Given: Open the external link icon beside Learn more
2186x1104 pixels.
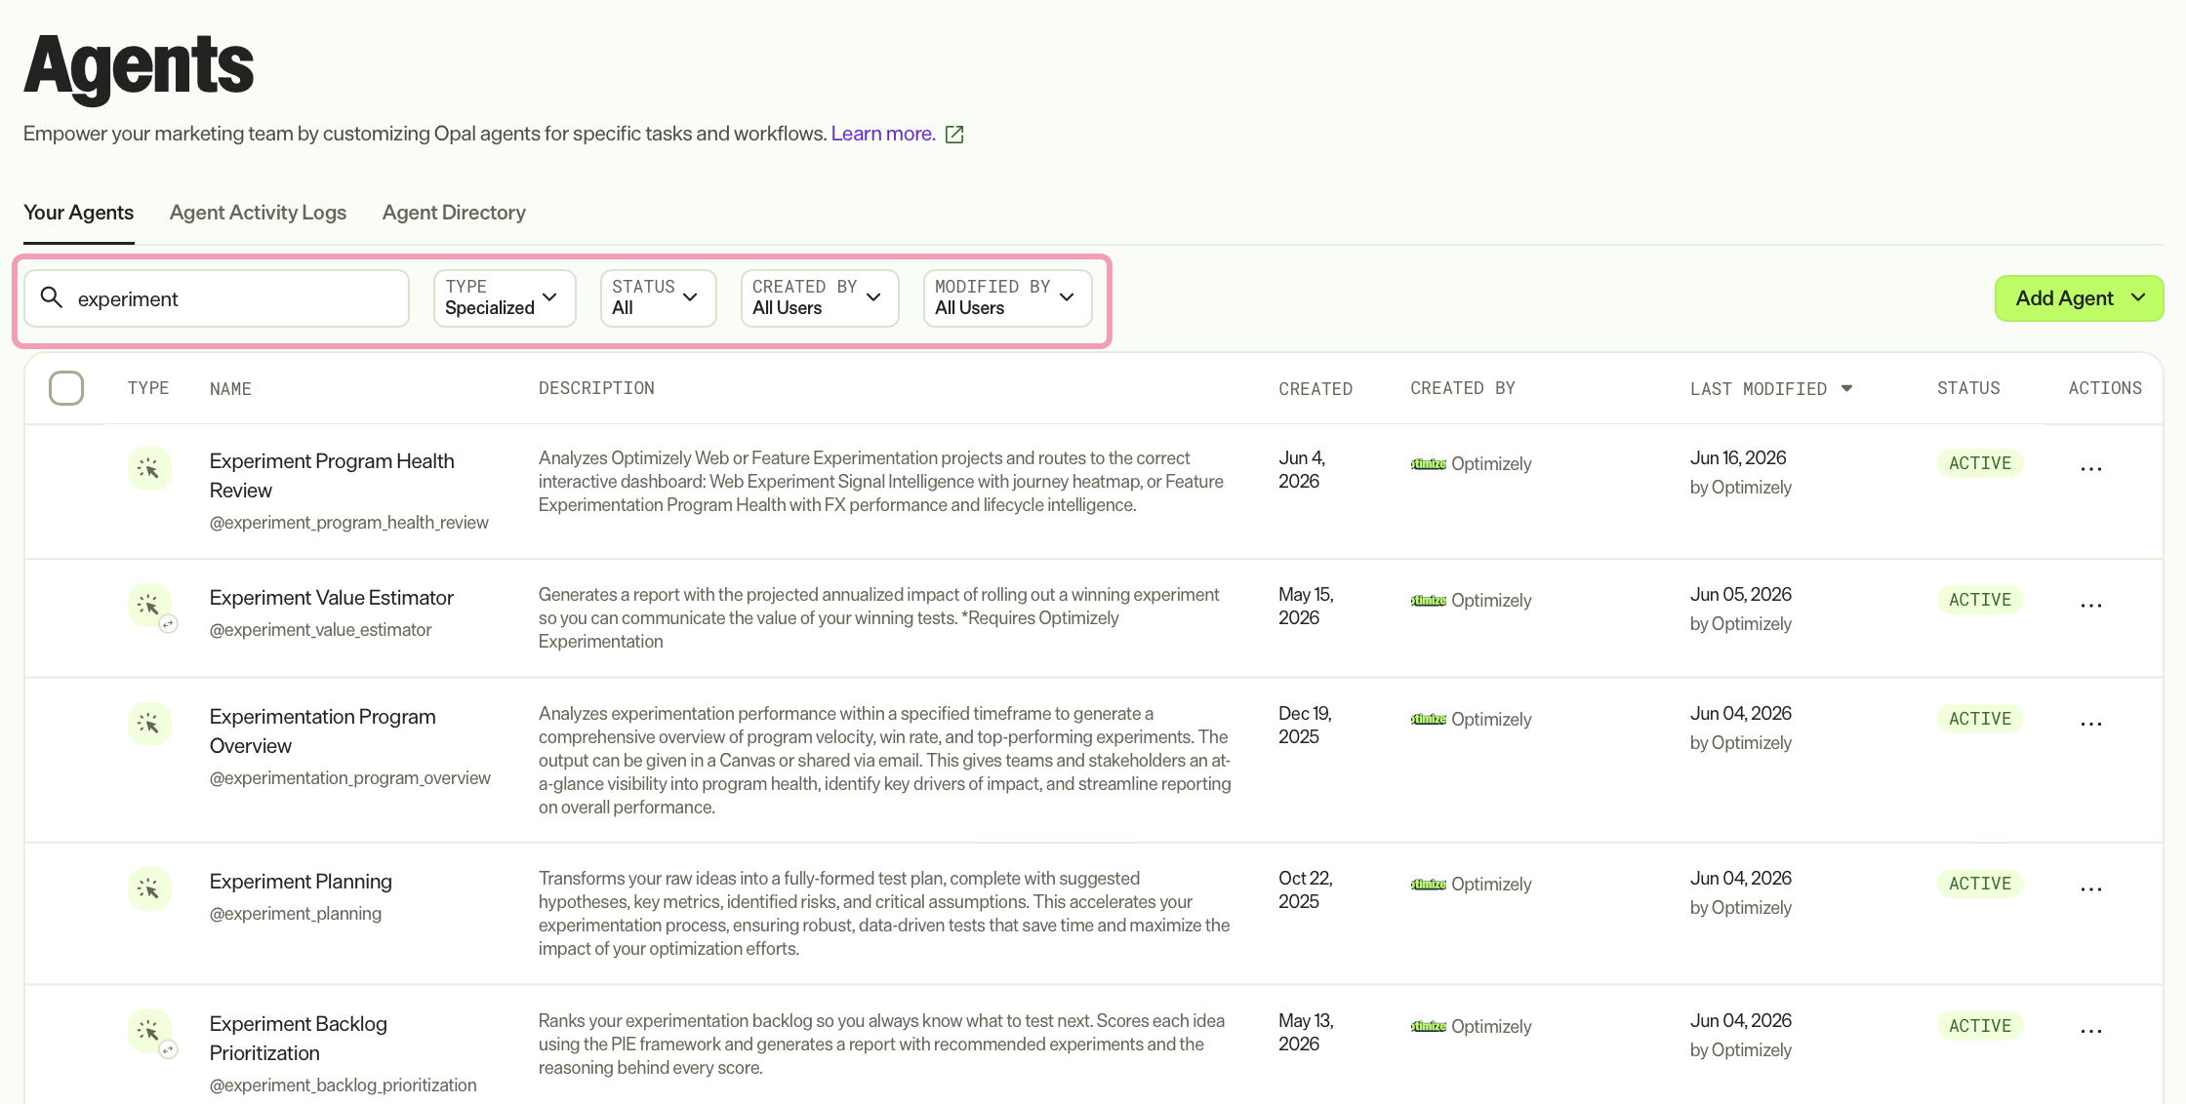Looking at the screenshot, I should click(x=954, y=135).
